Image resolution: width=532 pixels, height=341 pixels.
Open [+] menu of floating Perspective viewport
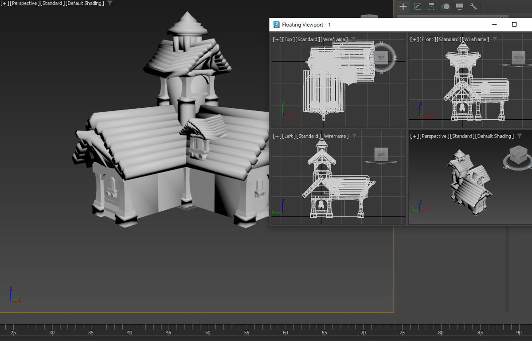(x=414, y=136)
